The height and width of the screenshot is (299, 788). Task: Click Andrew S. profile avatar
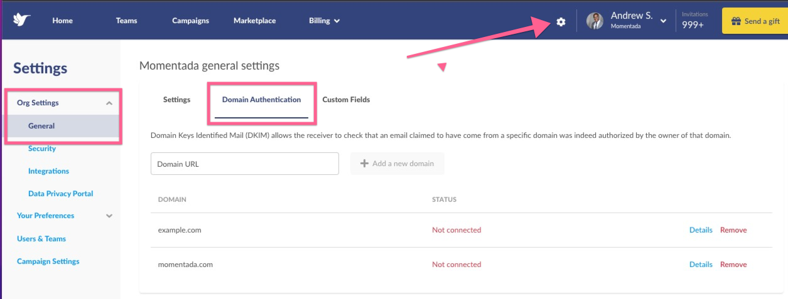(595, 21)
